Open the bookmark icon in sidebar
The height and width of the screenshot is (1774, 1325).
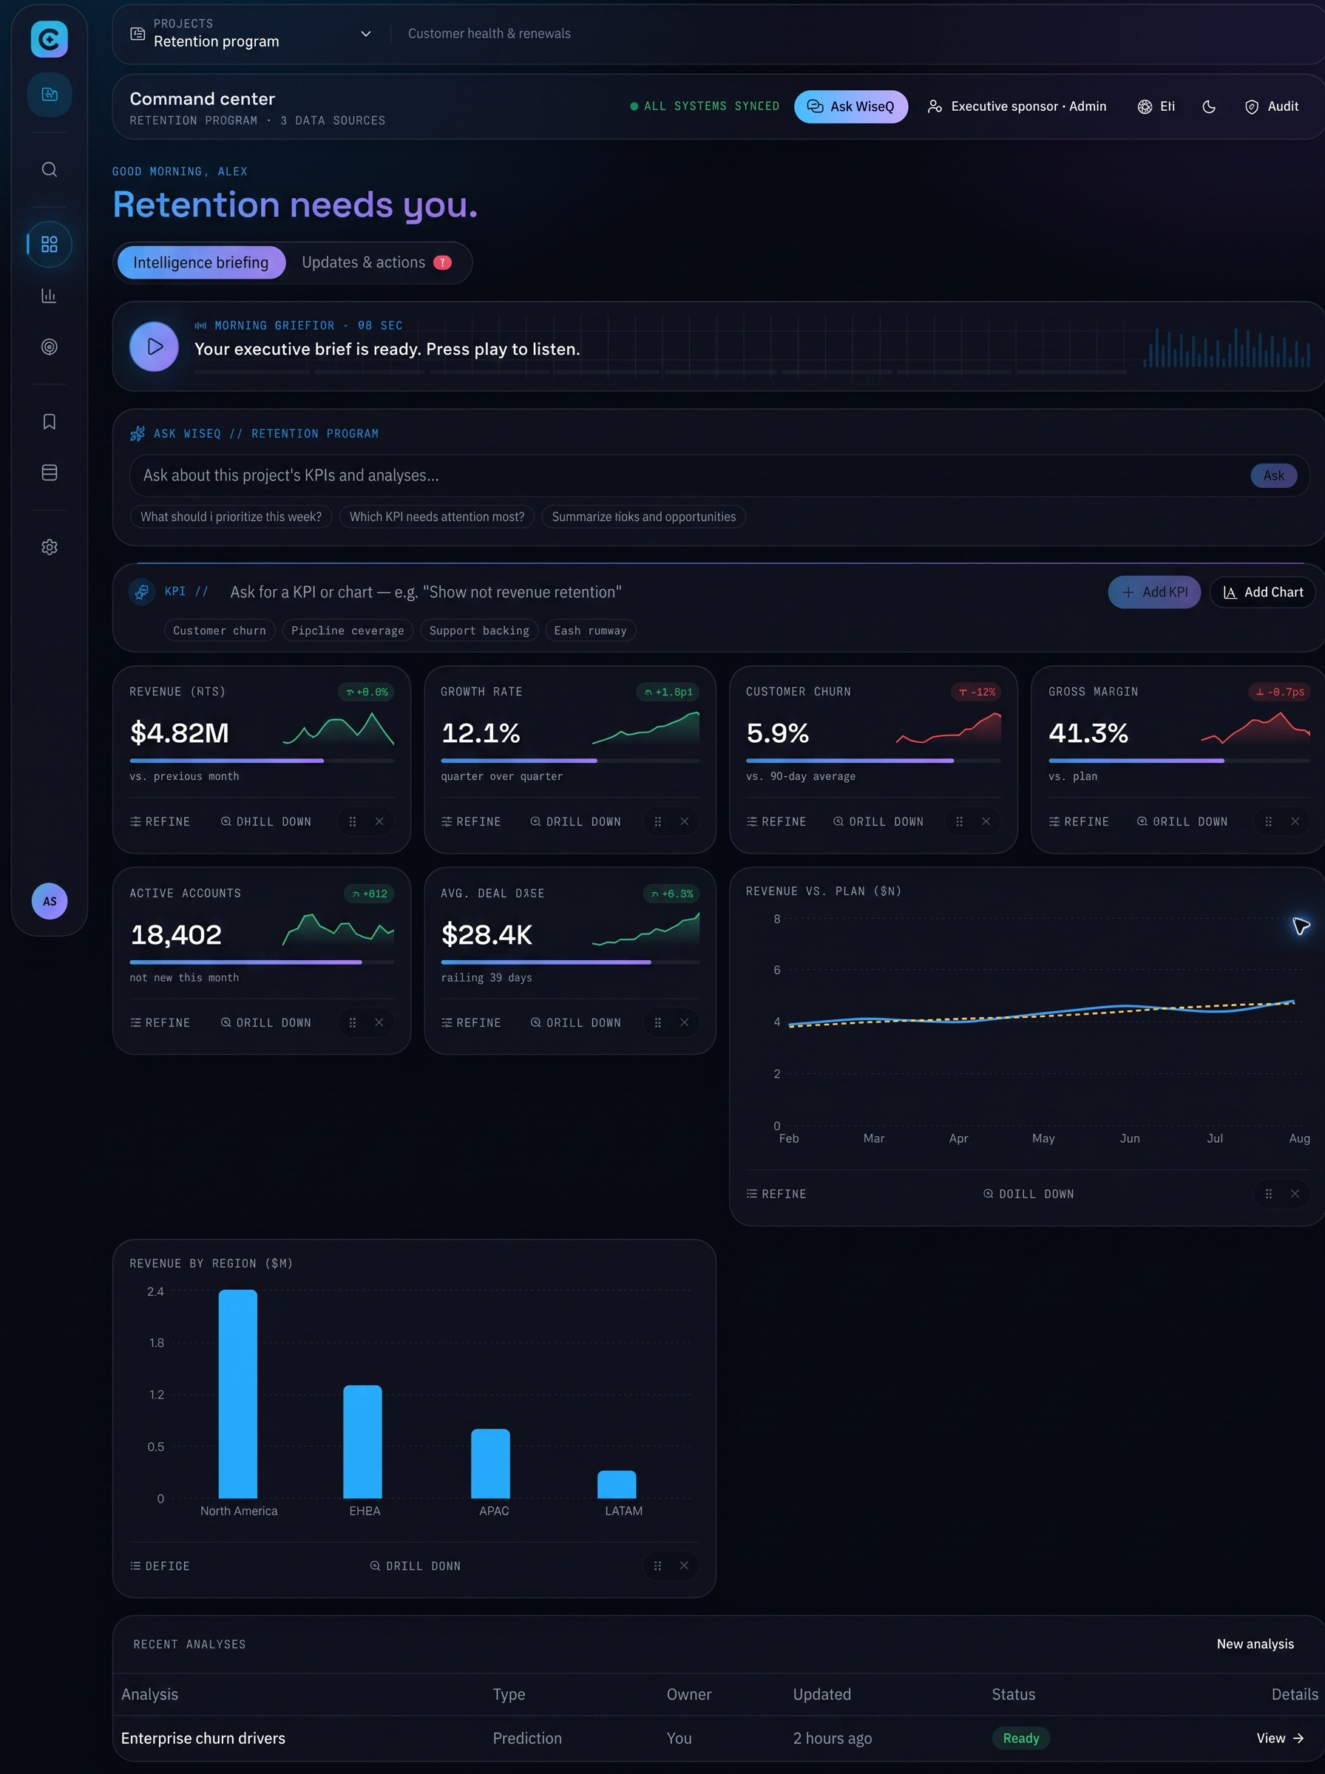tap(49, 421)
